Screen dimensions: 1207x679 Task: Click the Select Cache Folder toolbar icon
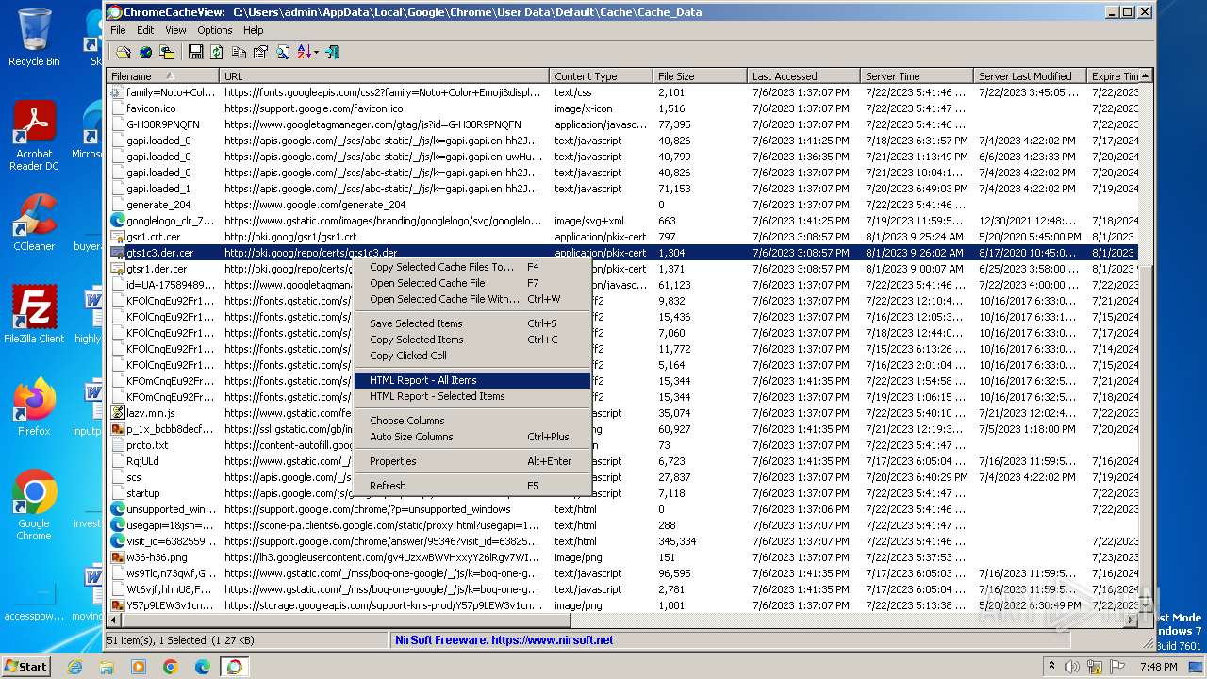(123, 52)
